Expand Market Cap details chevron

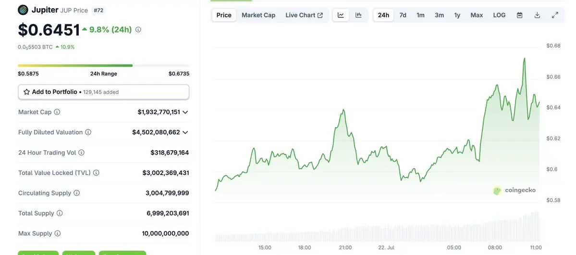(x=185, y=112)
